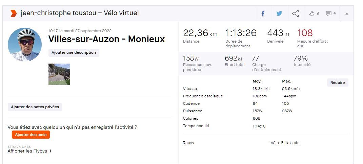Click the athlete profile picture
Viewport: 363px width, 164px height.
(25, 45)
